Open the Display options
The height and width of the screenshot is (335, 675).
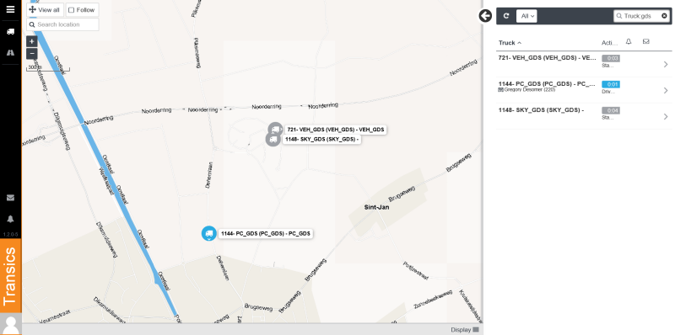pyautogui.click(x=465, y=330)
